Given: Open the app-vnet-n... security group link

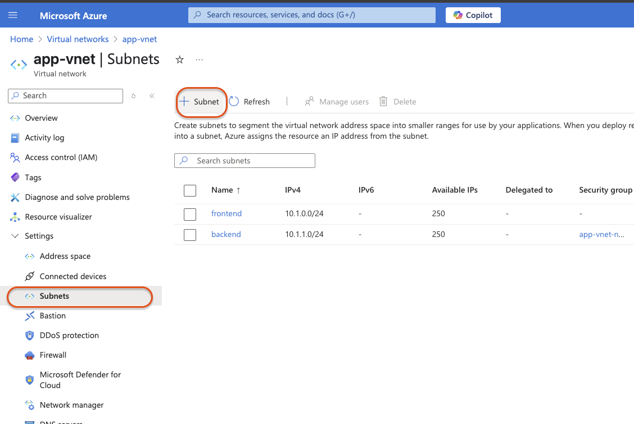Looking at the screenshot, I should pos(601,234).
